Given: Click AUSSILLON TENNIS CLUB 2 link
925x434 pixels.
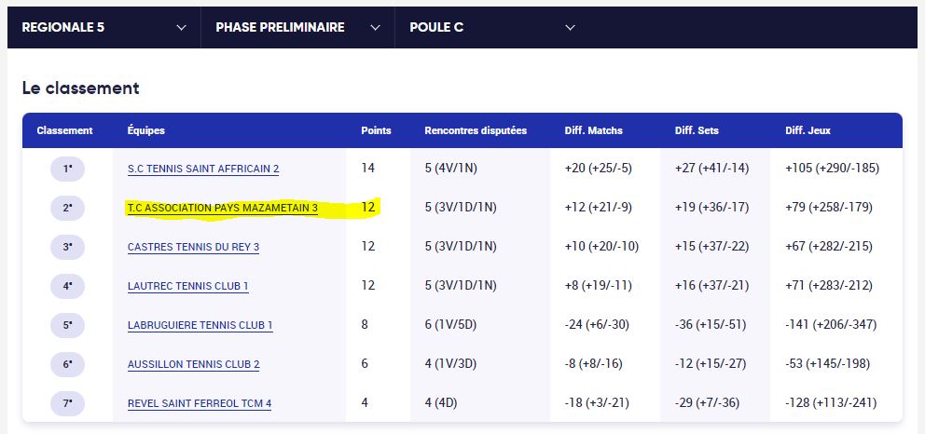Looking at the screenshot, I should pos(193,364).
